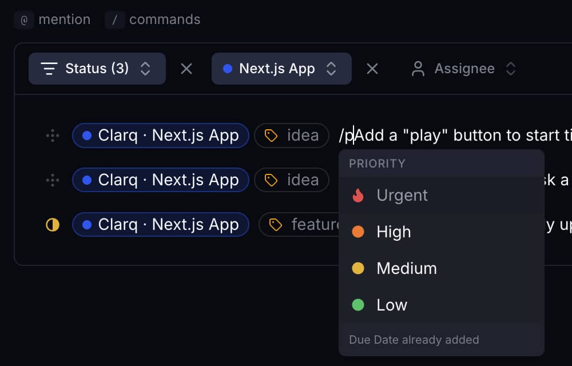
Task: Click the filter icon in the Status chip
Action: pyautogui.click(x=48, y=68)
